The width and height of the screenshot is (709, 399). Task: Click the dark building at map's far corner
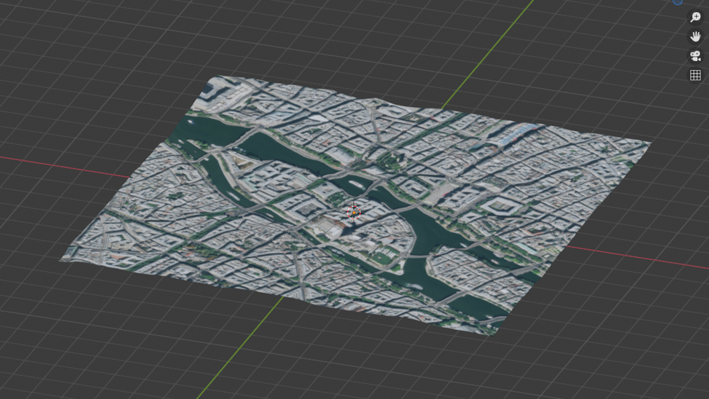(209, 89)
